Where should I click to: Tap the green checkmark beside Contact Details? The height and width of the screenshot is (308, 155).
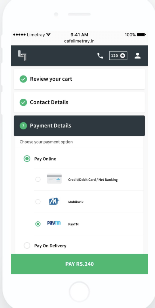coord(23,102)
